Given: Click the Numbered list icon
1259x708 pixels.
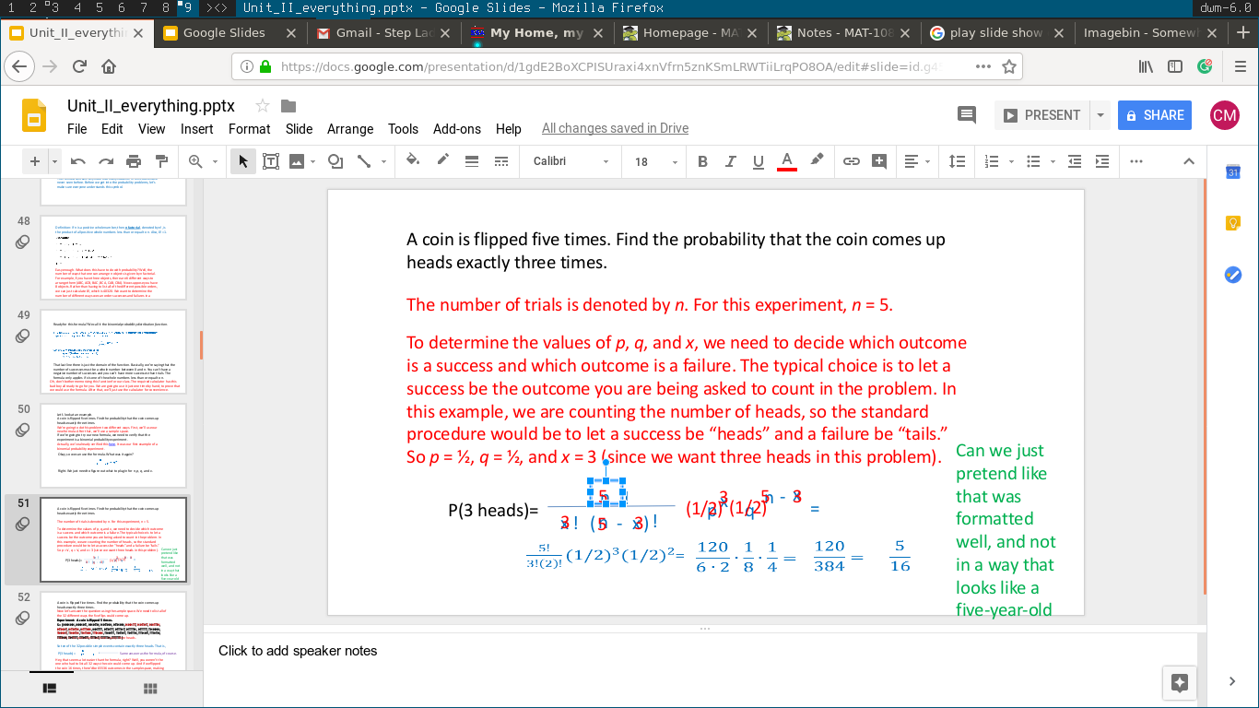Looking at the screenshot, I should pyautogui.click(x=993, y=161).
